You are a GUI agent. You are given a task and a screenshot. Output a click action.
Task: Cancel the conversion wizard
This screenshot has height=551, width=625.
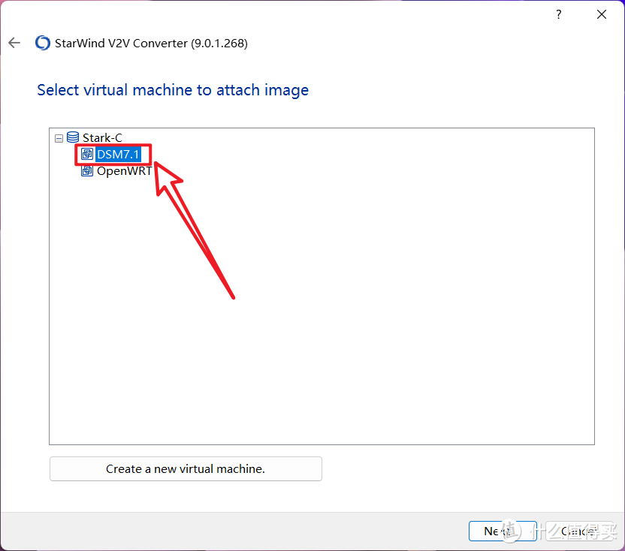pyautogui.click(x=578, y=531)
